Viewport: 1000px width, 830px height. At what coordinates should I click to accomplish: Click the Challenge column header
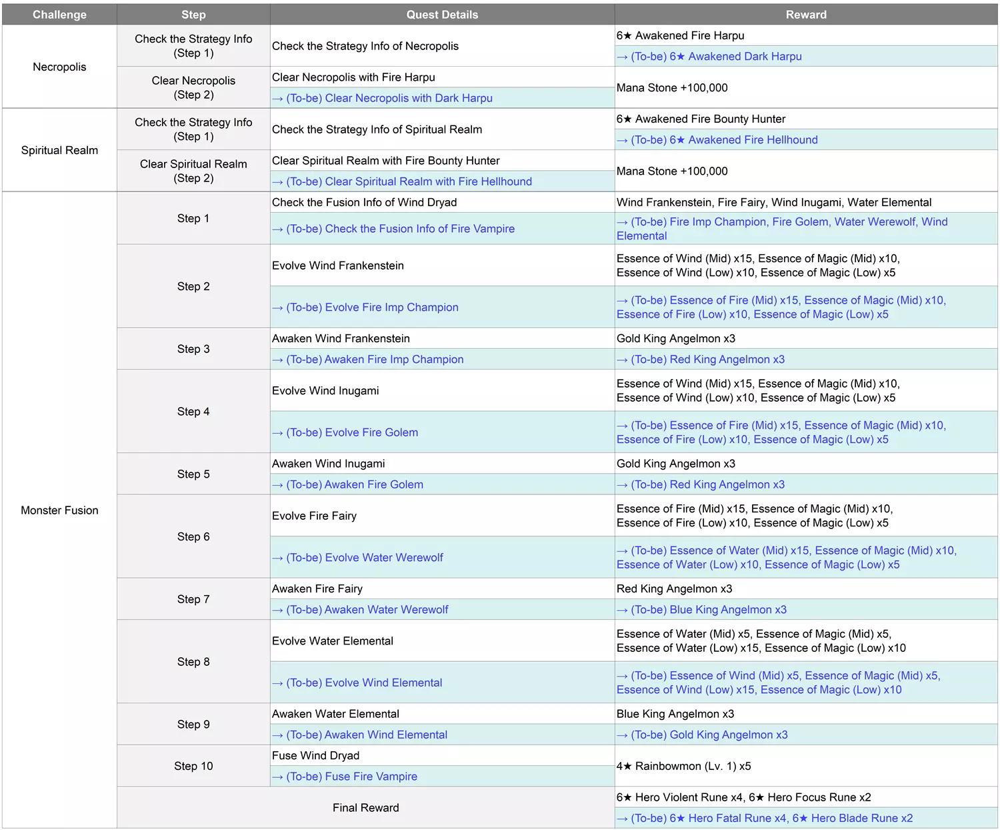click(59, 15)
